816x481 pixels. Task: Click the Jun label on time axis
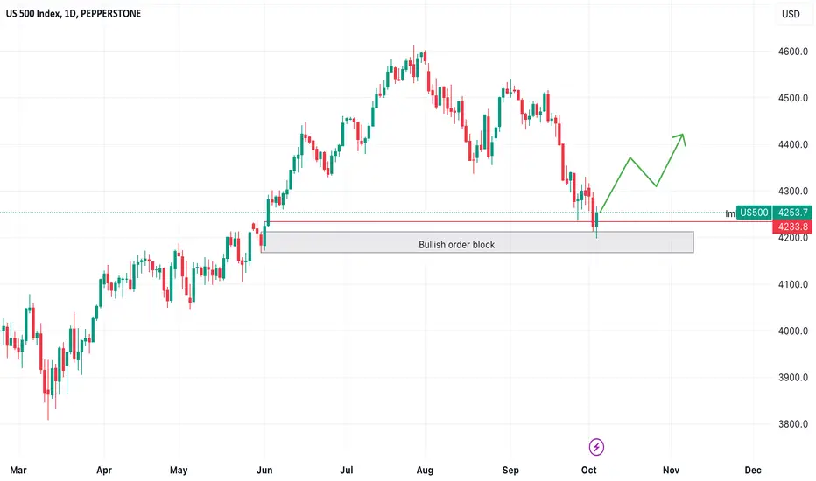tap(264, 470)
